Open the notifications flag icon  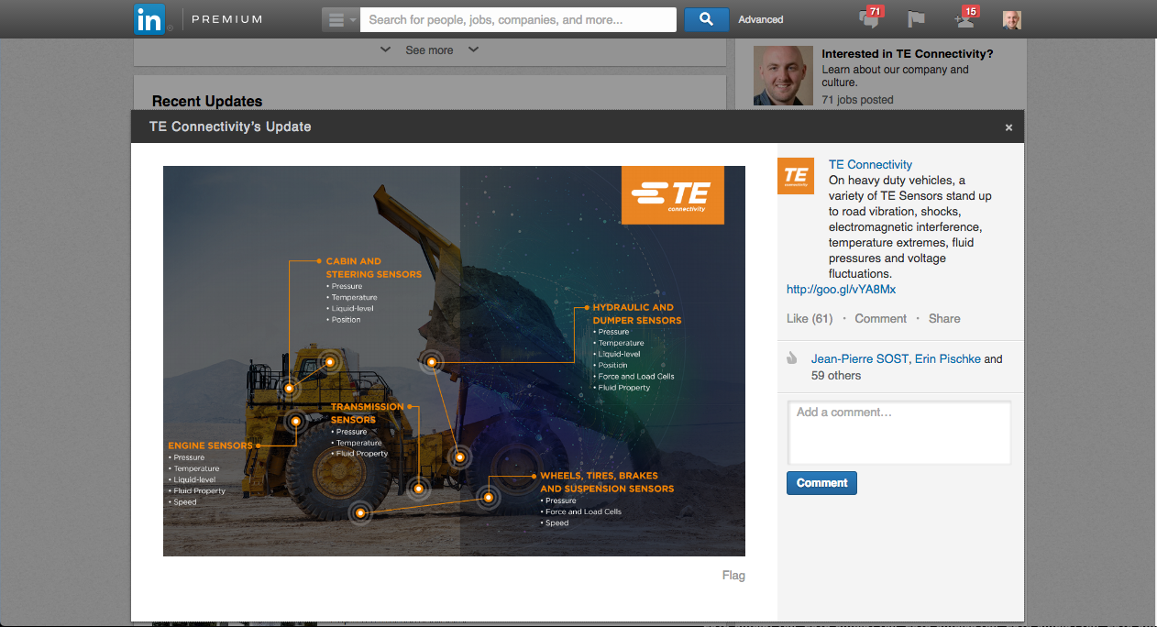click(916, 19)
